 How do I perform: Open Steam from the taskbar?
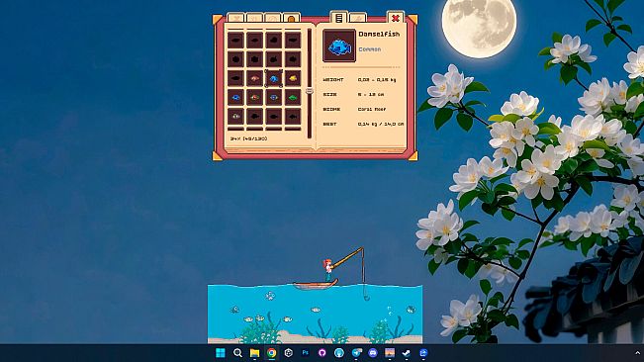407,352
